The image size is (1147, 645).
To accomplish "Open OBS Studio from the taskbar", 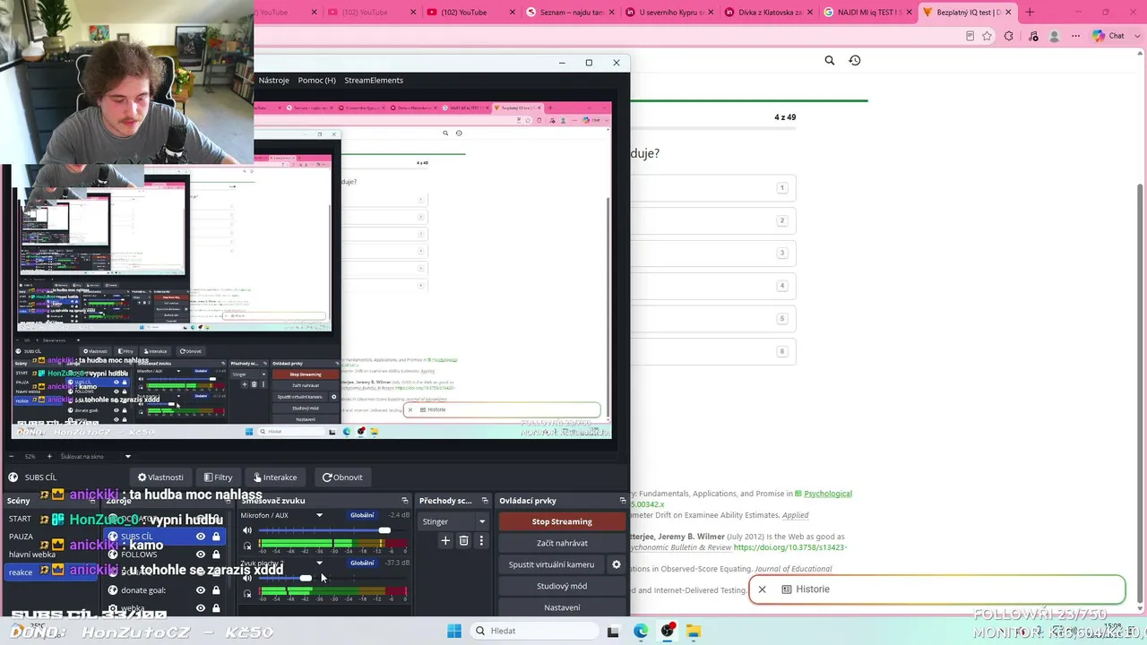I will pos(668,631).
